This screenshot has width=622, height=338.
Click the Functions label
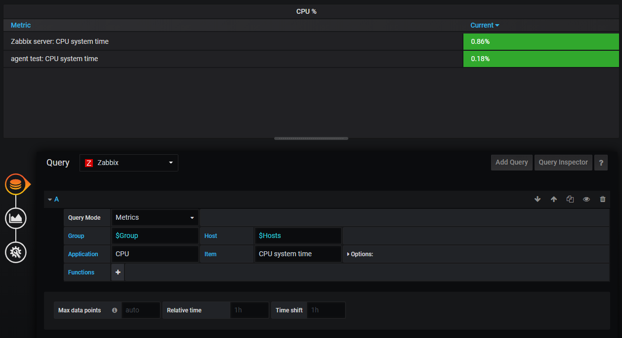81,272
